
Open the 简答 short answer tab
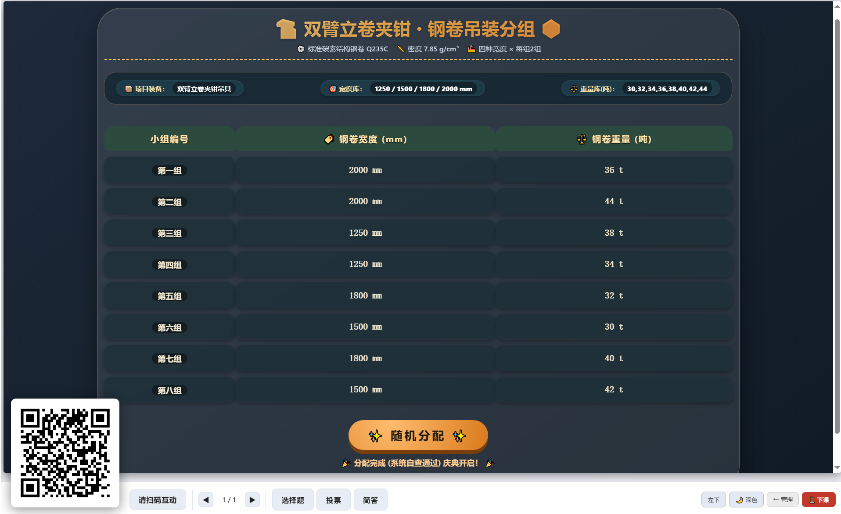[x=370, y=500]
